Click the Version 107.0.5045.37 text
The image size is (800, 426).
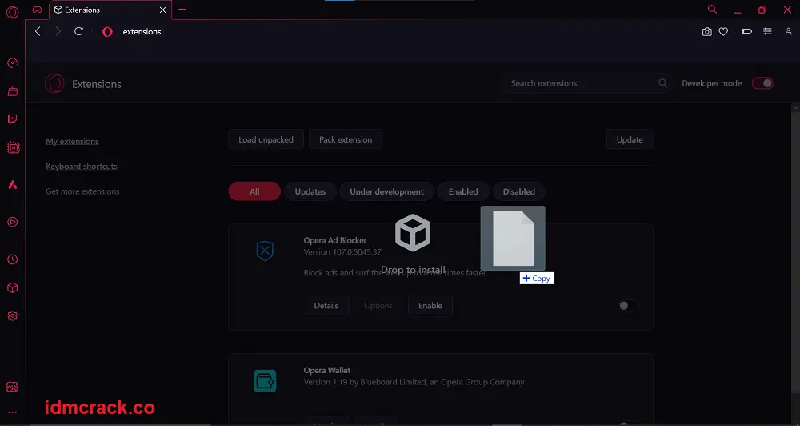coord(342,251)
